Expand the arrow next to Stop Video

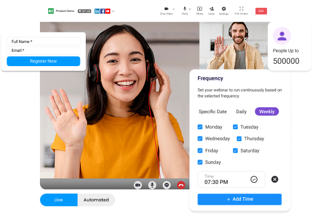[x=173, y=9]
